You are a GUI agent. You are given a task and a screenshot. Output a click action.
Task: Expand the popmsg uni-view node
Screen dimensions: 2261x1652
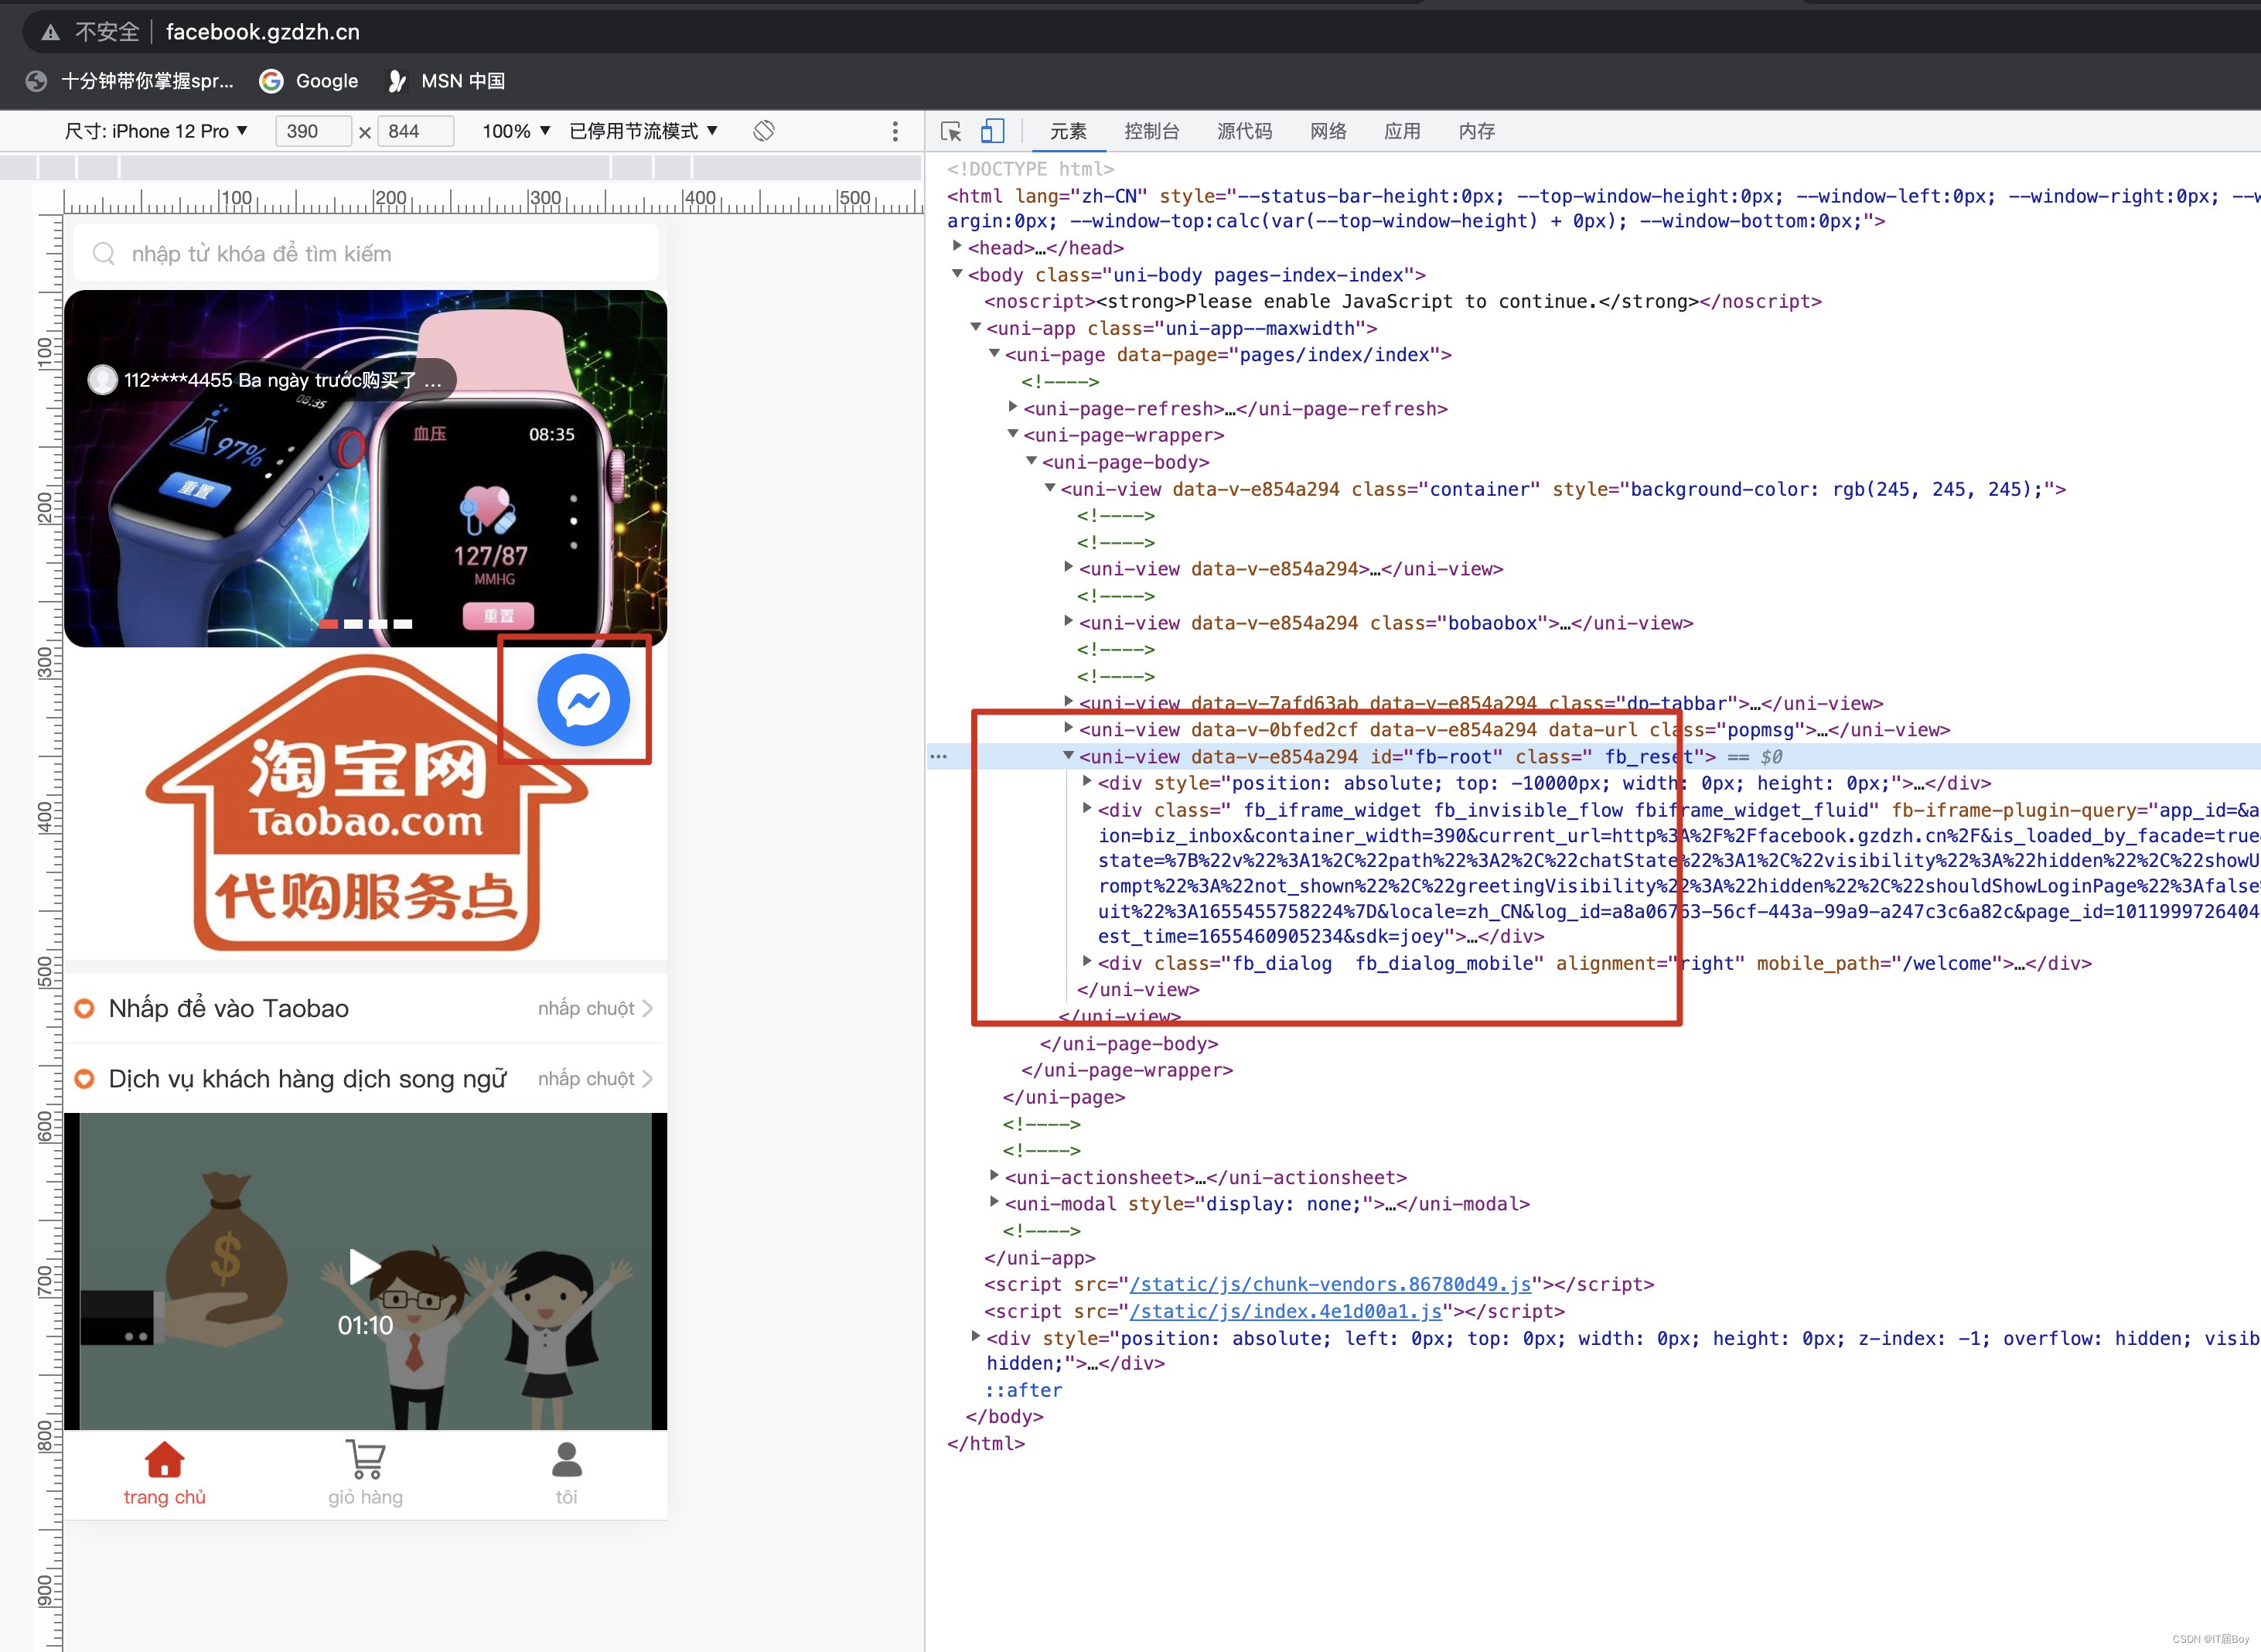click(1069, 728)
